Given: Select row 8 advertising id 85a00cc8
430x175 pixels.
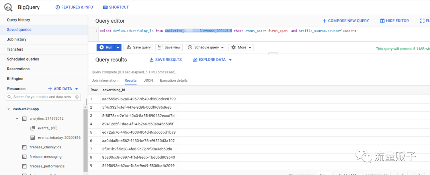Looking at the screenshot, I should pyautogui.click(x=139, y=158).
